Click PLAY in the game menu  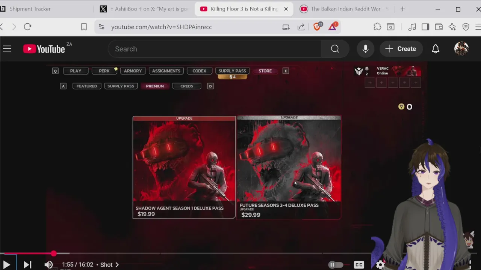(76, 71)
